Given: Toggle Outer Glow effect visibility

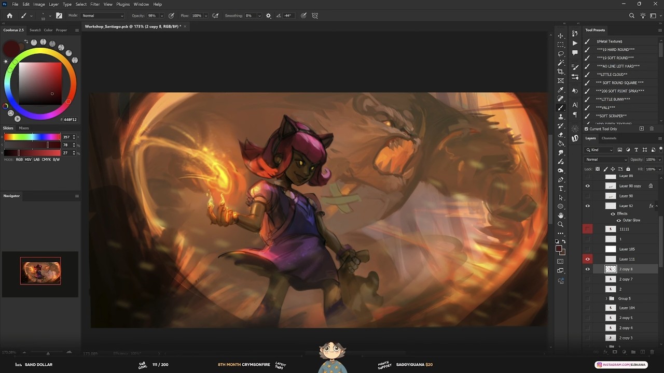Looking at the screenshot, I should click(x=618, y=220).
